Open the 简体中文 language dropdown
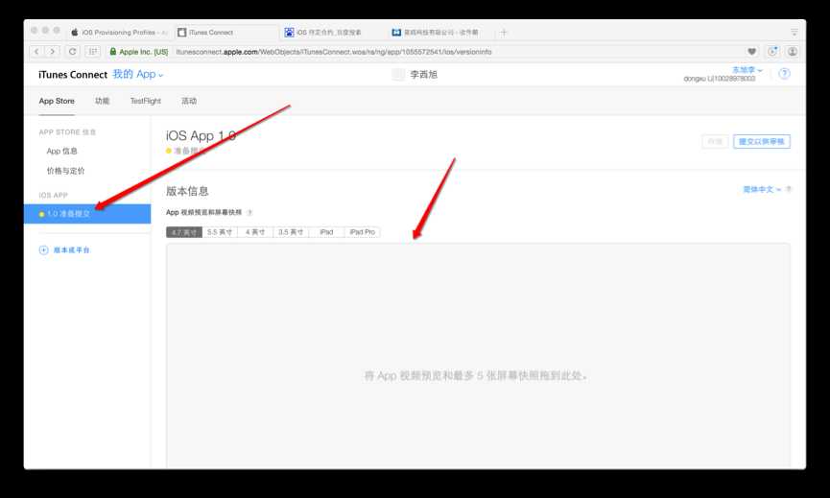Viewport: 830px width, 498px height. [762, 189]
